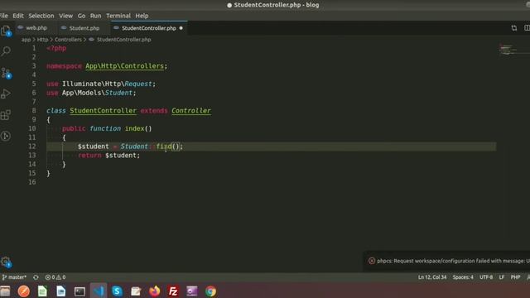This screenshot has height=298, width=530.
Task: Open the Selection menu
Action: [x=41, y=16]
